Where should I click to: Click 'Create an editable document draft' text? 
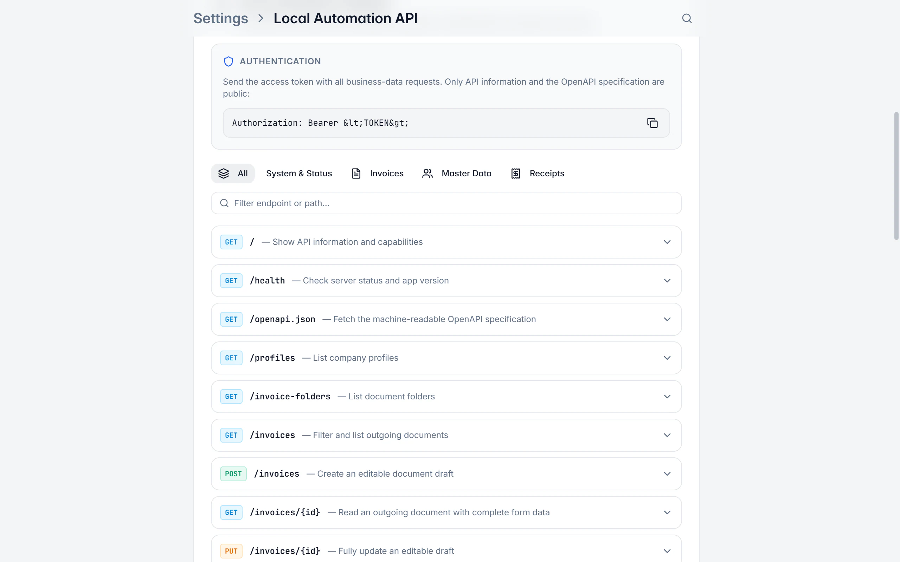coord(385,474)
